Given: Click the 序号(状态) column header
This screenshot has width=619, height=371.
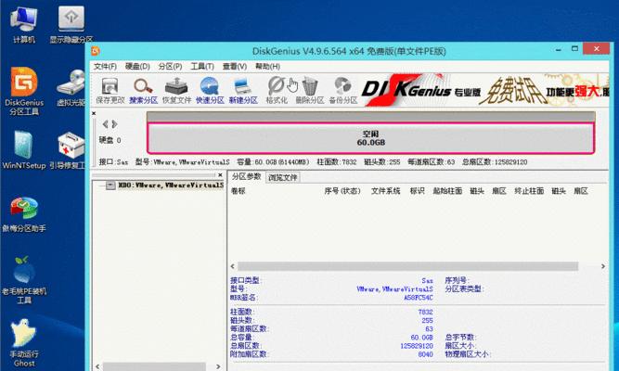Looking at the screenshot, I should pyautogui.click(x=342, y=191).
